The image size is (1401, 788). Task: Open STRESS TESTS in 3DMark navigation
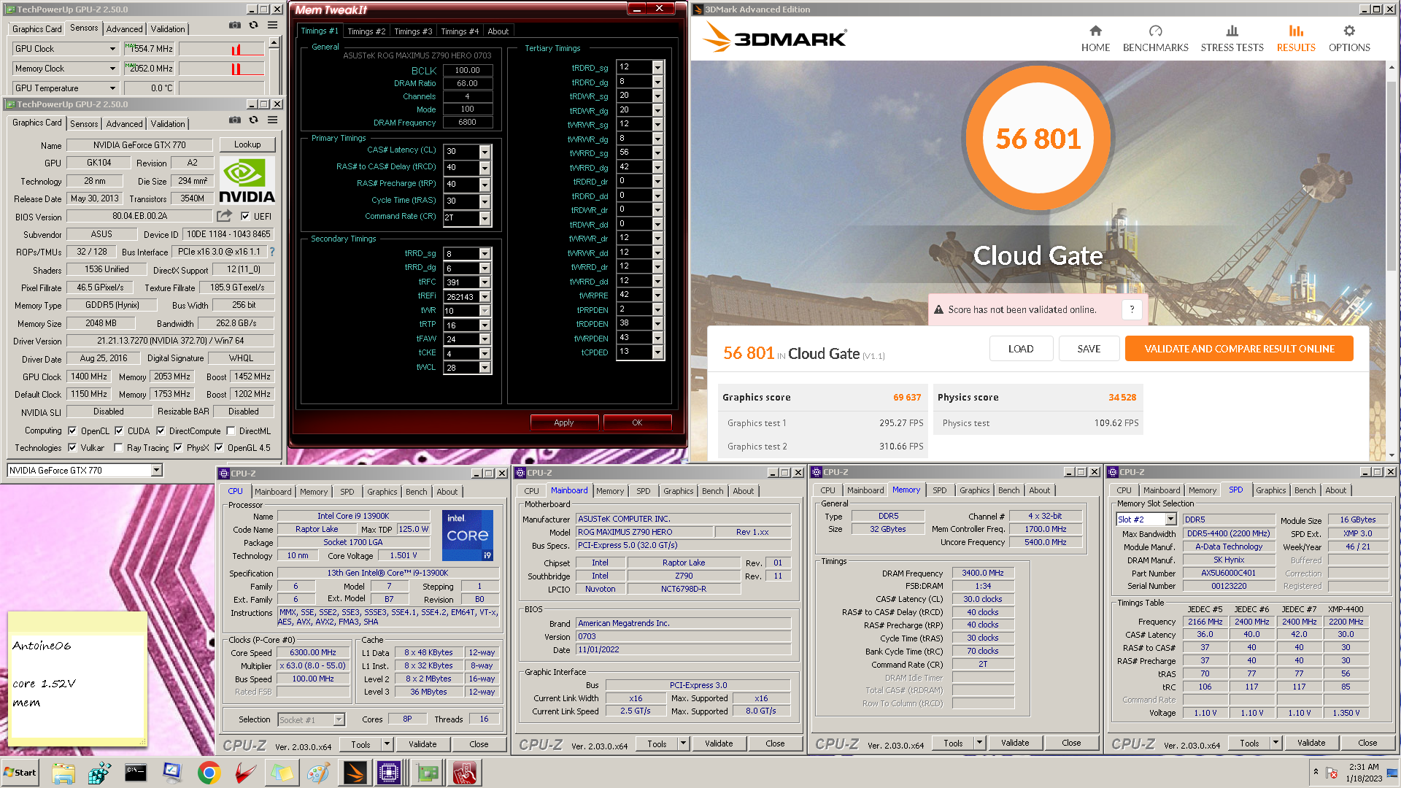(1232, 39)
